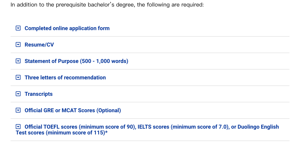Click the arrow icon next to Transcripts
This screenshot has height=143, width=297.
pyautogui.click(x=18, y=94)
